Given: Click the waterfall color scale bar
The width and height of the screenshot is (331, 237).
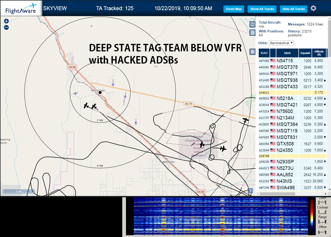Looking at the screenshot, I should coord(312,215).
